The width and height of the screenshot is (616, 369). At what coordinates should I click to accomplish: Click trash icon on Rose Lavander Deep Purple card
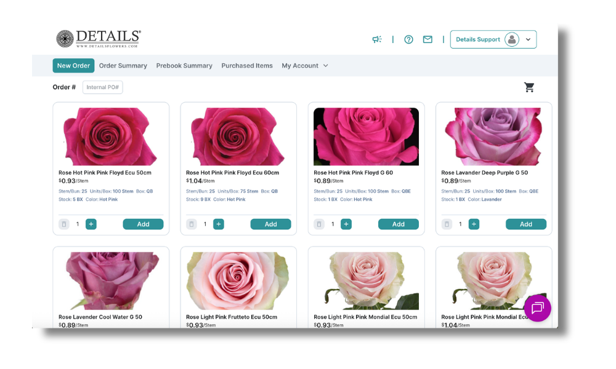[x=447, y=224]
